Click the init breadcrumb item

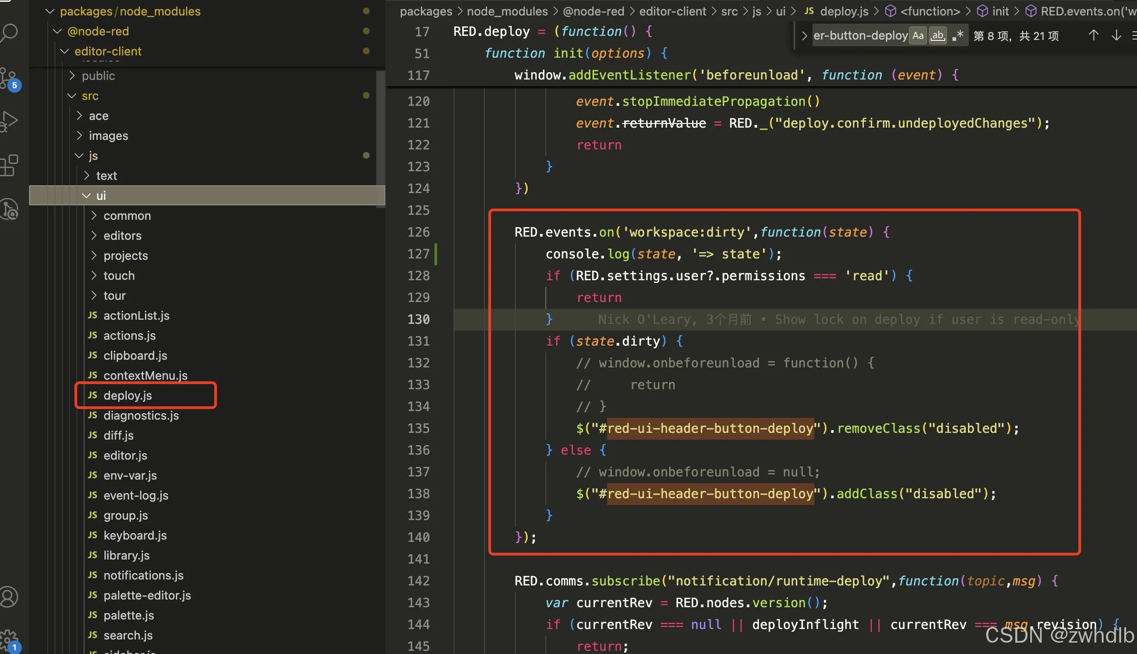1000,11
